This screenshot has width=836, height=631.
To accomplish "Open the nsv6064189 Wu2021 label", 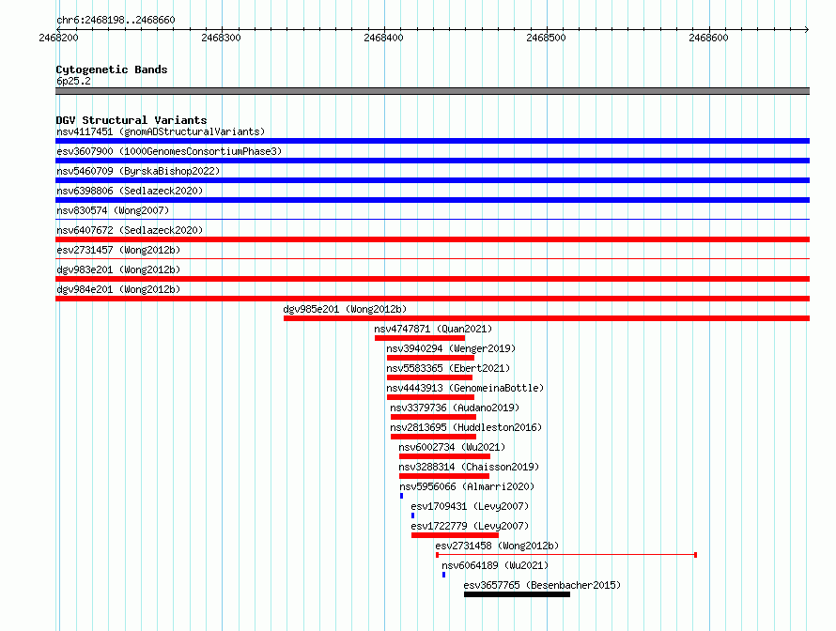I will point(495,565).
